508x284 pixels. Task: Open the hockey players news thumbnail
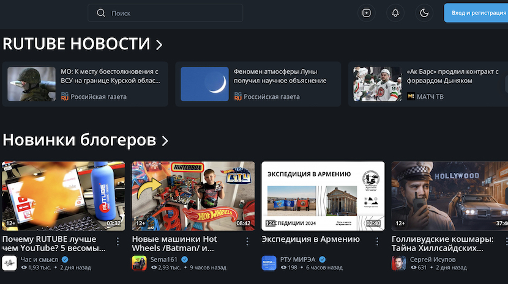click(378, 84)
